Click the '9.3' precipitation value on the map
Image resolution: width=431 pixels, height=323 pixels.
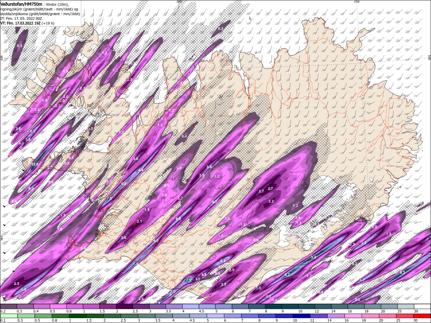tap(402, 273)
